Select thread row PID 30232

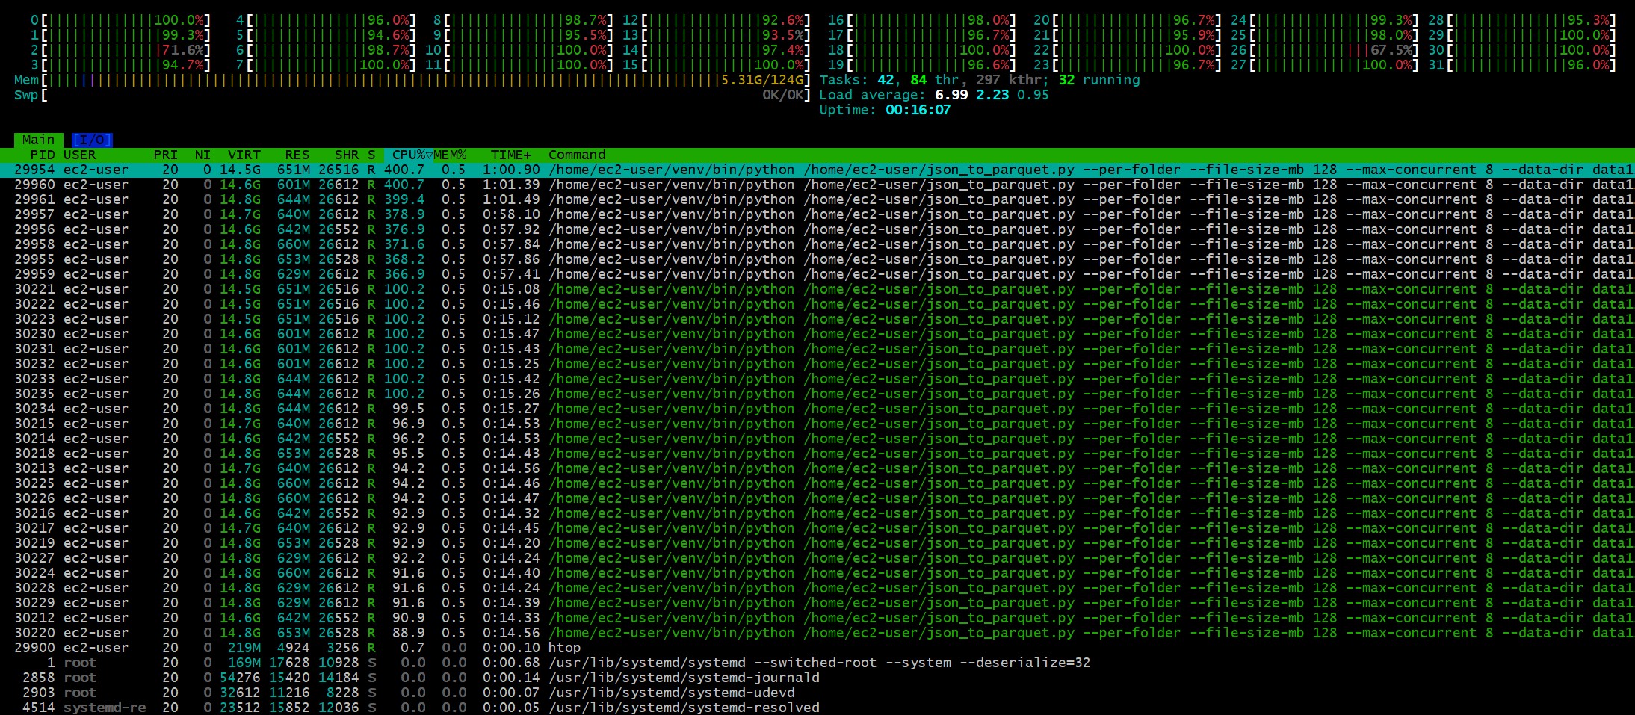(817, 364)
